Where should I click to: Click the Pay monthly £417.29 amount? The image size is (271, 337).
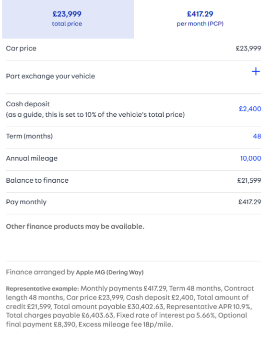(x=249, y=202)
